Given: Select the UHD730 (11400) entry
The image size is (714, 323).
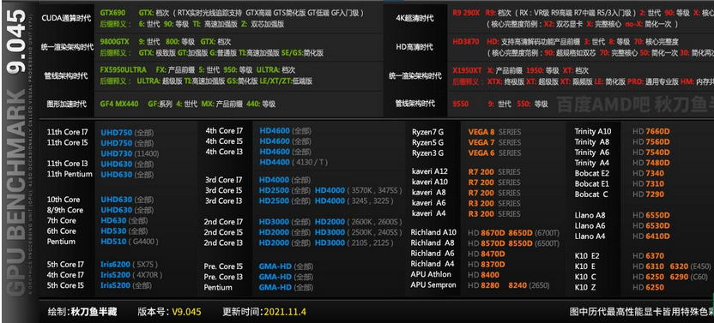Looking at the screenshot, I should pyautogui.click(x=130, y=153).
